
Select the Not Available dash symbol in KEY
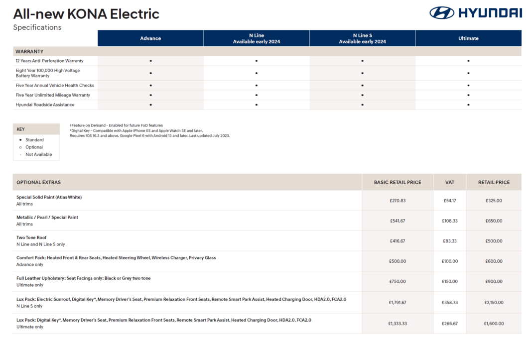[20, 154]
